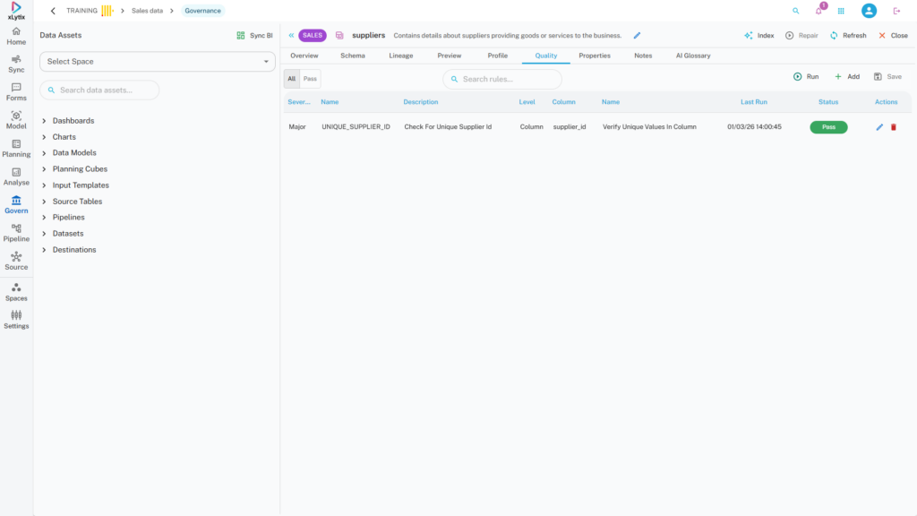Image resolution: width=917 pixels, height=516 pixels.
Task: Toggle the All rules filter
Action: click(291, 79)
